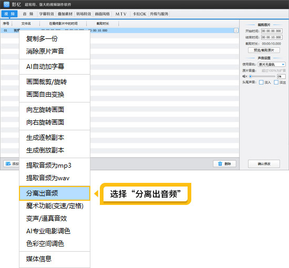Click the 影忆 app logo icon
The width and height of the screenshot is (289, 268).
point(6,4)
